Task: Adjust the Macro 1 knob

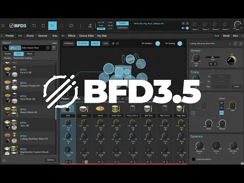Action: click(x=195, y=25)
